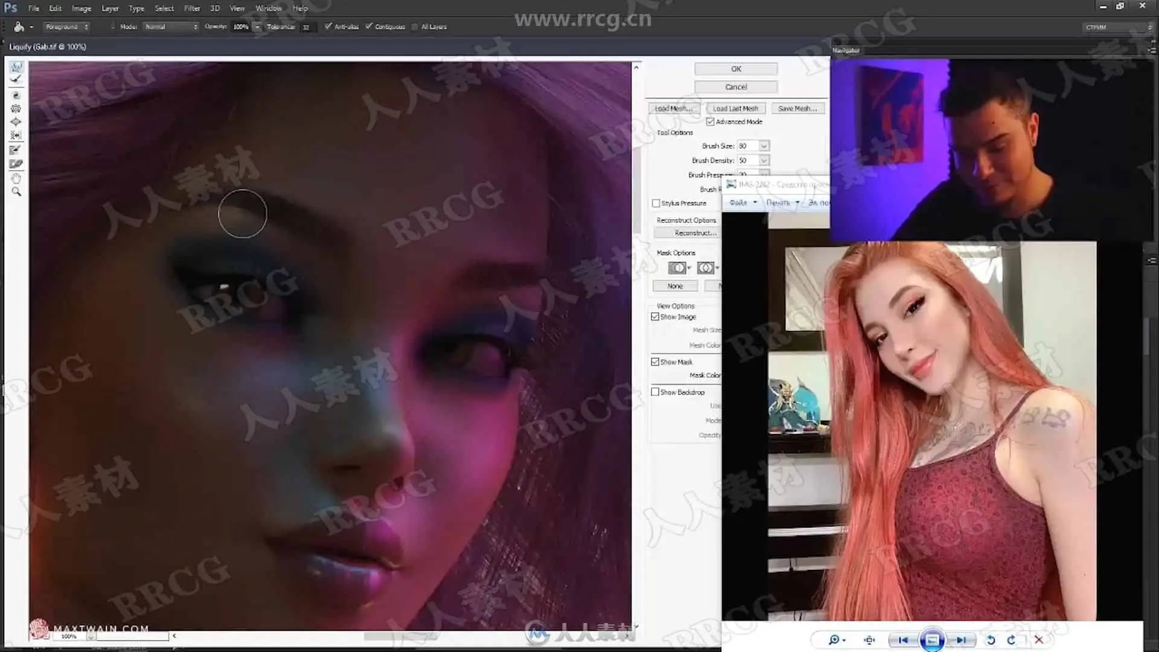The height and width of the screenshot is (652, 1159).
Task: Open the Brush Density dropdown arrow
Action: (x=764, y=161)
